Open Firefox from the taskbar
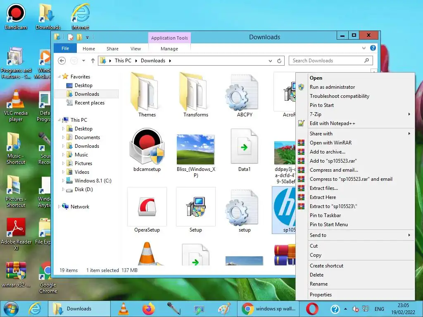Viewport: 423px width, 317px height. click(148, 309)
